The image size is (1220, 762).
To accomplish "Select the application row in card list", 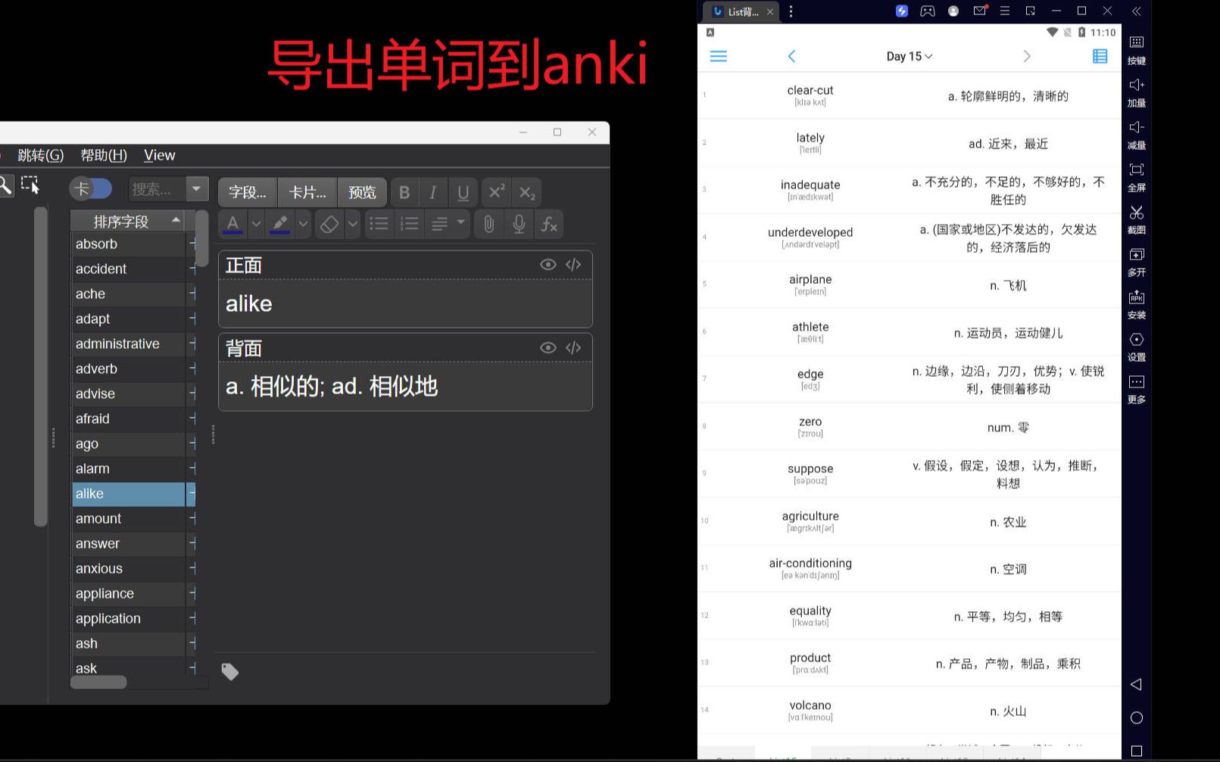I will tap(129, 618).
